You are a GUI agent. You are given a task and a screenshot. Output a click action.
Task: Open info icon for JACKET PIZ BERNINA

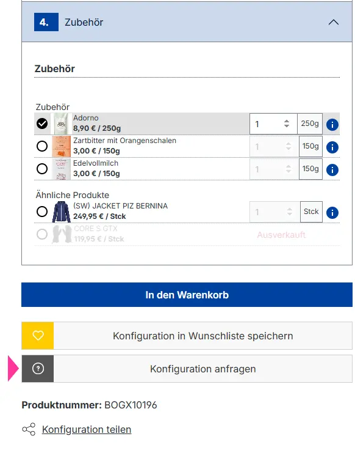(x=332, y=213)
